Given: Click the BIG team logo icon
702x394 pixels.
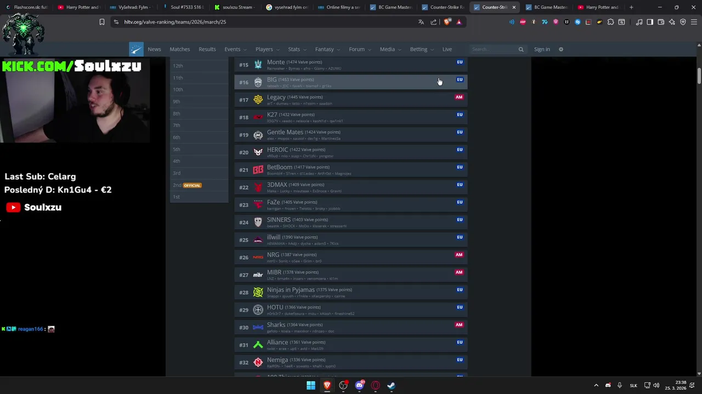Looking at the screenshot, I should (258, 82).
